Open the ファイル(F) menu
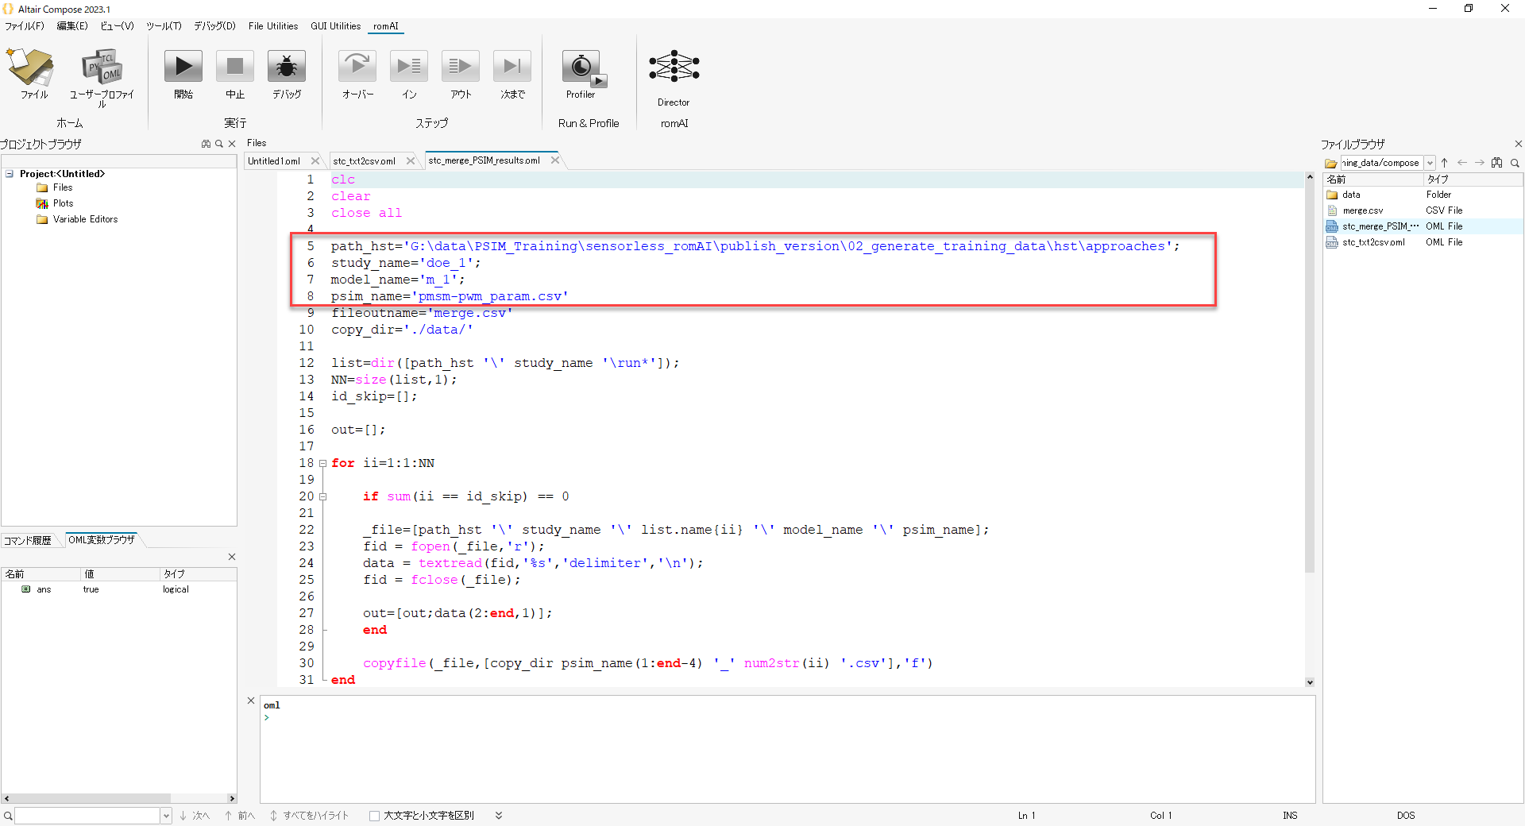Viewport: 1525px width, 826px height. pyautogui.click(x=25, y=26)
